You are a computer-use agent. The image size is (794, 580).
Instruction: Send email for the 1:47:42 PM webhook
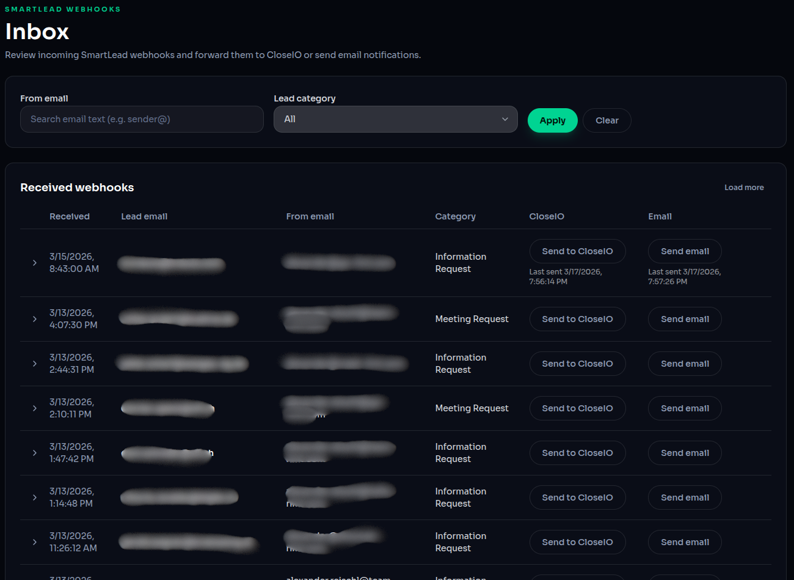[685, 453]
